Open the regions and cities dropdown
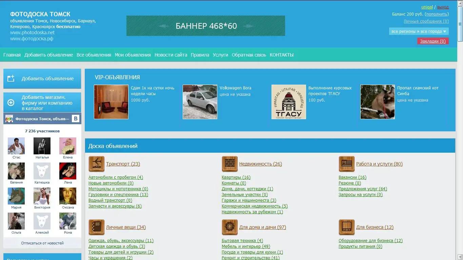This screenshot has width=463, height=260. 419,31
